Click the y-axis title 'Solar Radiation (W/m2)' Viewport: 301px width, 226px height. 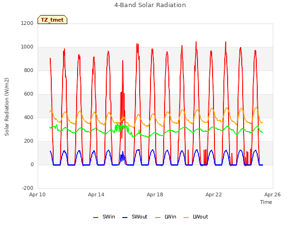(7, 107)
